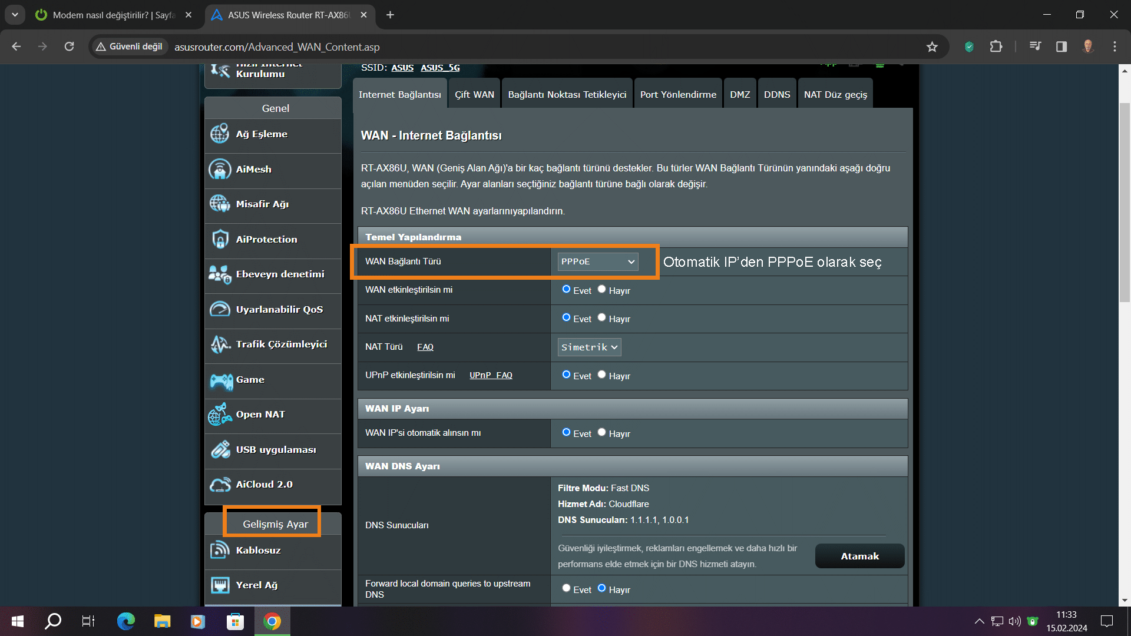Click the Game controller icon

pos(221,381)
